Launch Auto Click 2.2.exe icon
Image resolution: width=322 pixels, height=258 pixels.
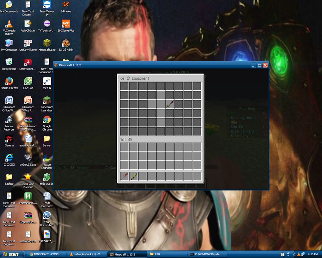tap(28, 181)
